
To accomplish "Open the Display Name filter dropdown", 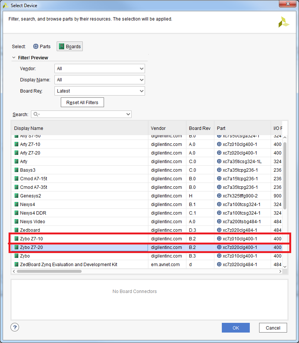I will pos(100,79).
